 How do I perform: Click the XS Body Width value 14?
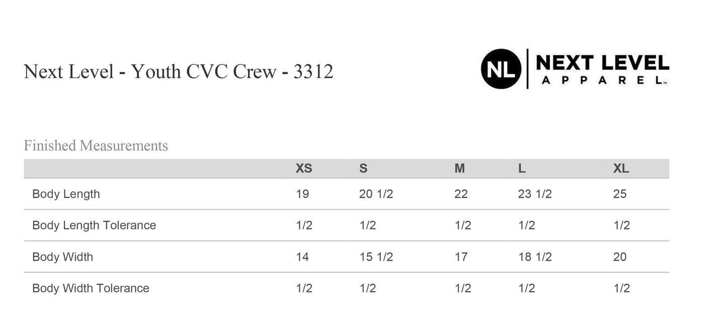(302, 257)
